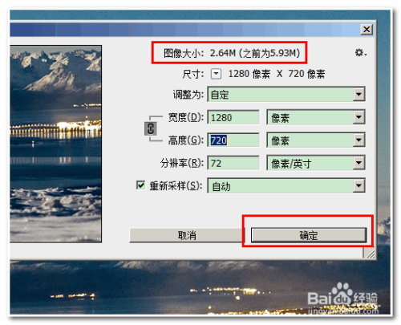The height and width of the screenshot is (325, 401).
Task: Click the 取消 button
Action: (187, 235)
